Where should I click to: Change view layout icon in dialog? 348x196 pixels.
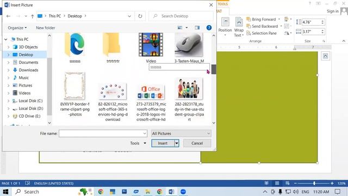click(x=180, y=28)
